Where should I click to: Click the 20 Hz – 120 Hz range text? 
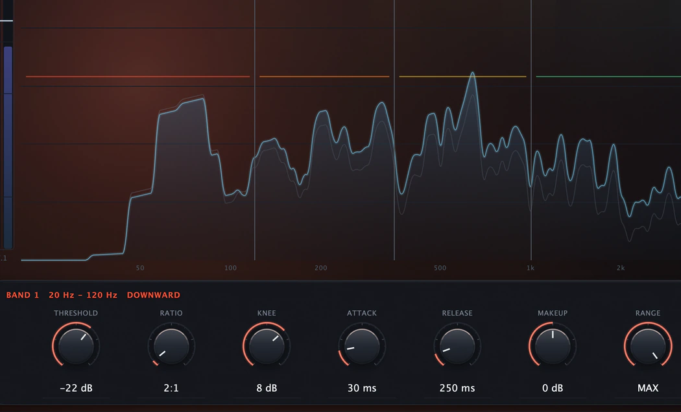click(x=83, y=295)
